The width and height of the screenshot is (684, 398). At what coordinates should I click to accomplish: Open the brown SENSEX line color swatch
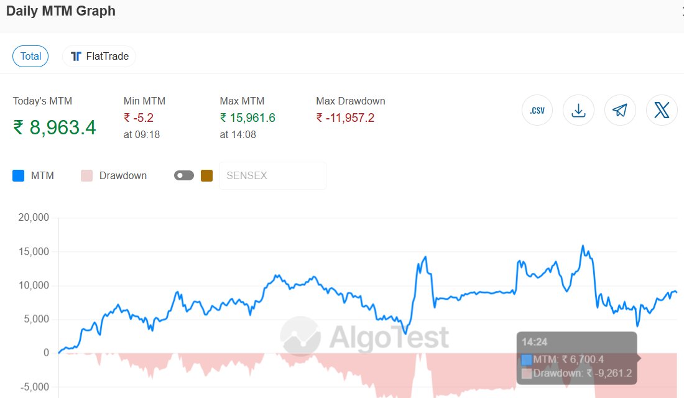(x=206, y=175)
